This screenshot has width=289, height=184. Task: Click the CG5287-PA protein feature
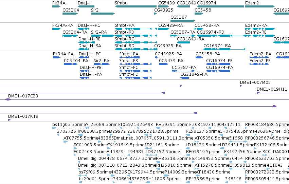[183, 71]
